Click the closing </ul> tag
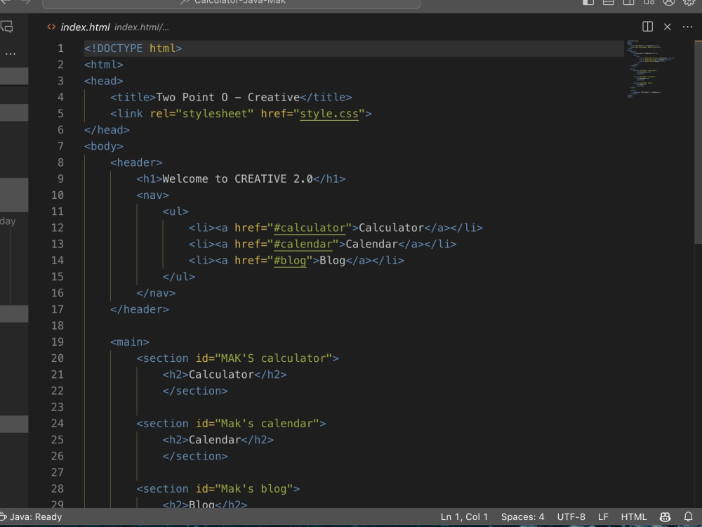 [x=178, y=277]
